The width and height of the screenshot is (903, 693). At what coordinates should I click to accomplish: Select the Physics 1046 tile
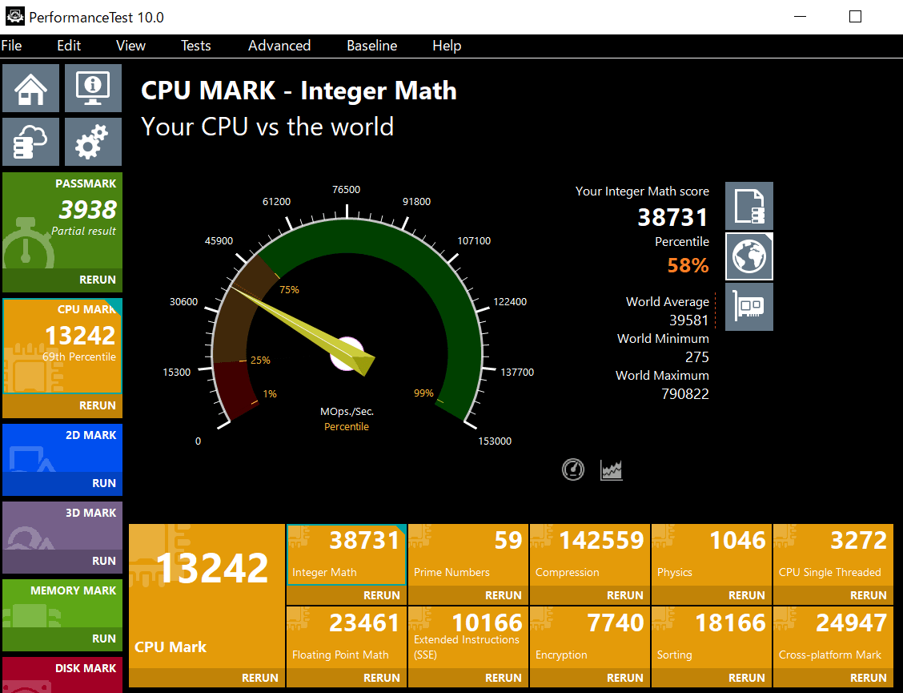(x=711, y=554)
